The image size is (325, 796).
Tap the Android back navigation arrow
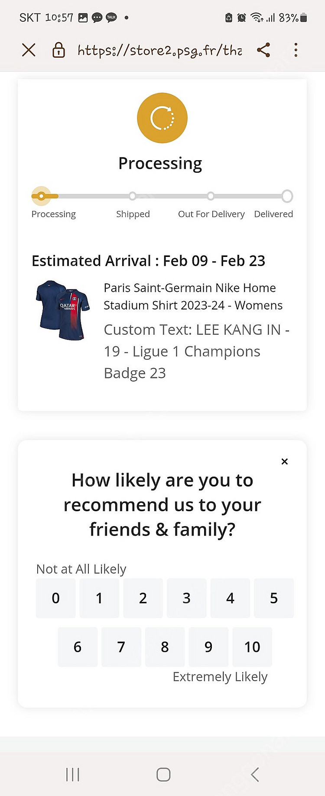pos(255,774)
